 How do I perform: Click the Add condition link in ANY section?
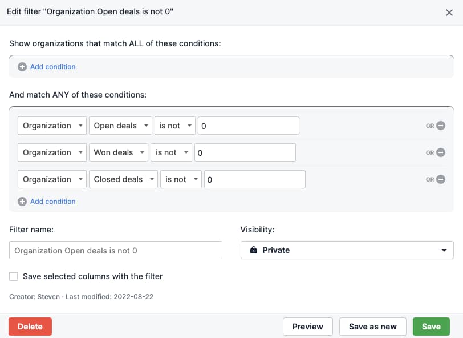click(51, 202)
